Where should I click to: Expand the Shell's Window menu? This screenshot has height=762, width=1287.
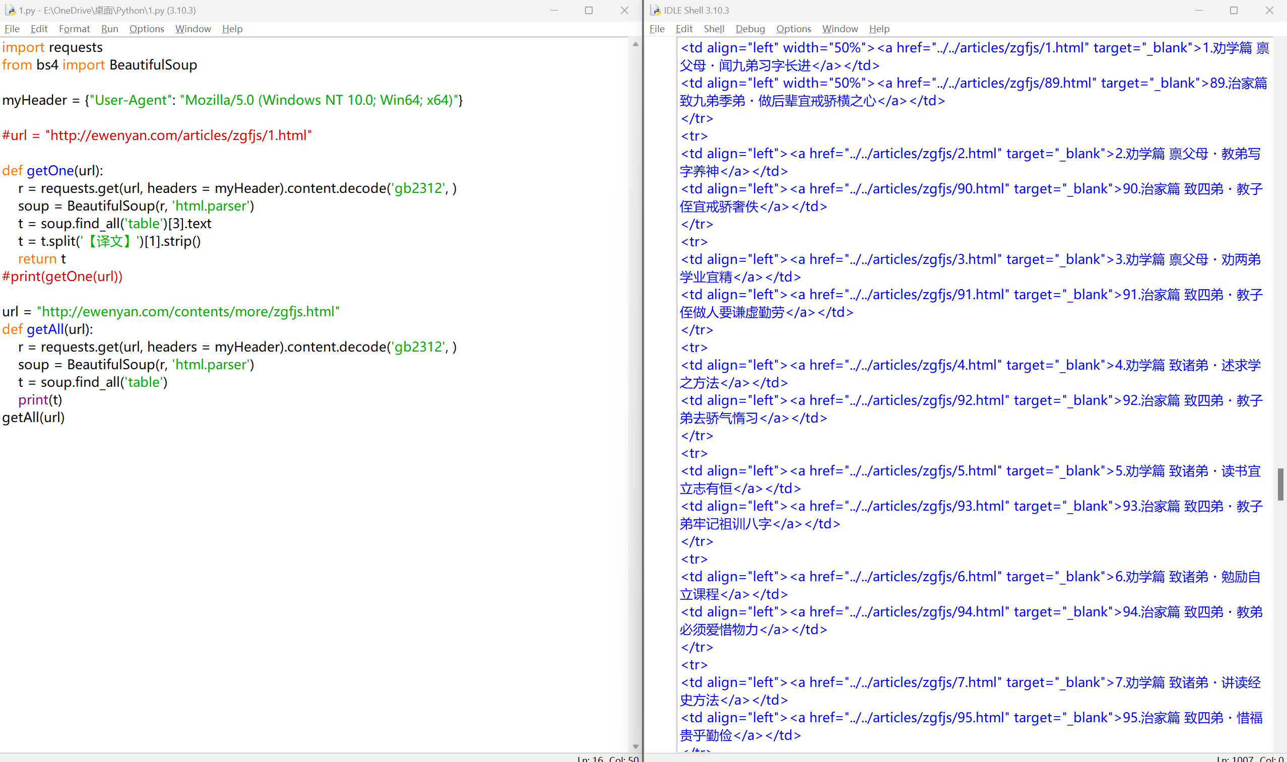(840, 29)
